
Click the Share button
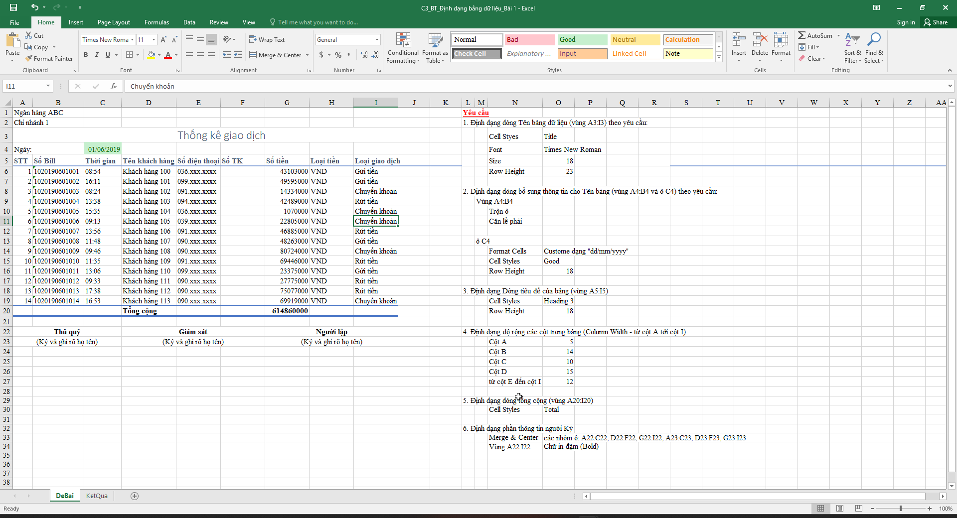[x=936, y=22]
